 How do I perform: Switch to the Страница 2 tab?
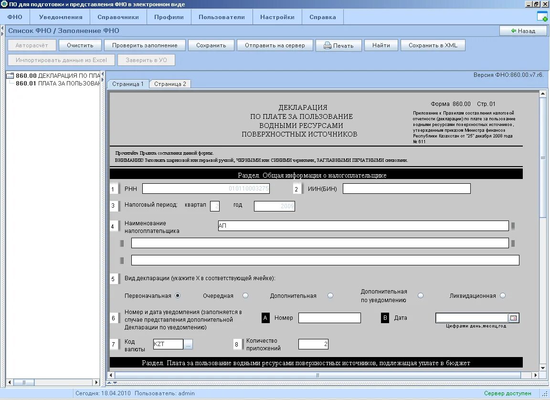tap(169, 83)
